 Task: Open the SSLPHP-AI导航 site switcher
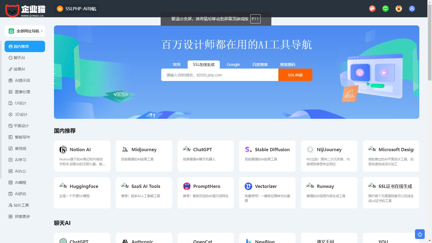pyautogui.click(x=76, y=9)
